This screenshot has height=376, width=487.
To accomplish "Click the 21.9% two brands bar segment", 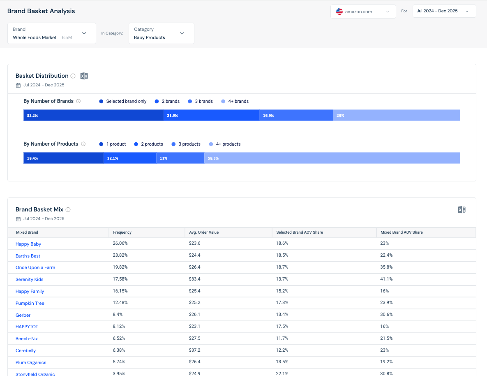I will 212,115.
